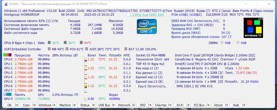Click the ACPI temperature sensor square

tap(86, 49)
